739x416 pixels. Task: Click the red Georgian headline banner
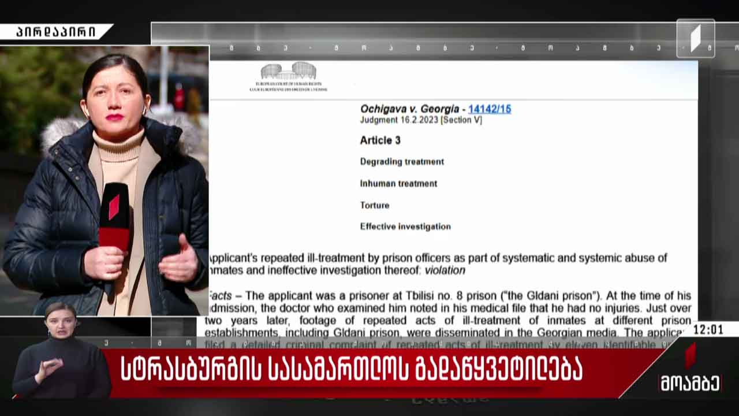coord(352,370)
